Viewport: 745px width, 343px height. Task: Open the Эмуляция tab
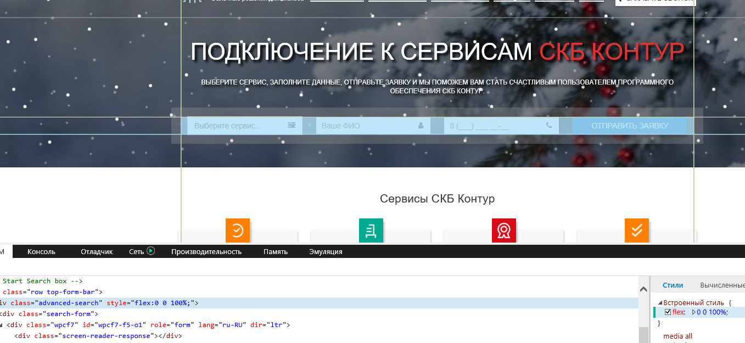326,251
